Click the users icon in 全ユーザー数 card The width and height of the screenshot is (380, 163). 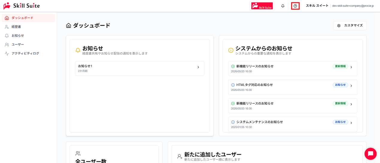(78, 153)
